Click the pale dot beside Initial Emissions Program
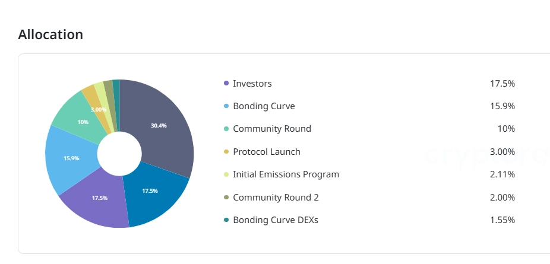This screenshot has height=264, width=550. [226, 174]
